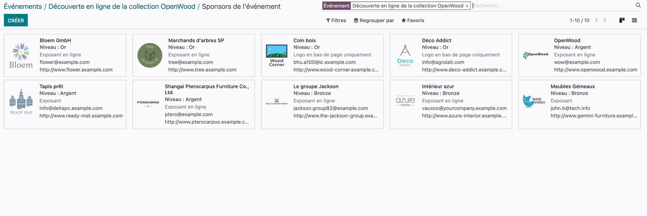
Task: Open the Filtres dropdown
Action: coord(336,20)
